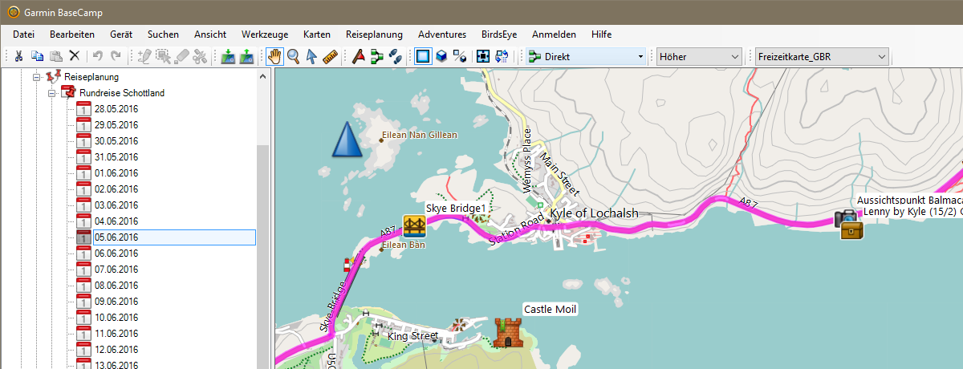Open the Höher detail level dropdown
This screenshot has width=963, height=369.
699,56
